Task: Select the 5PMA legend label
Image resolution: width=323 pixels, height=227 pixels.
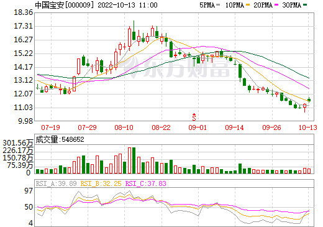Action: tap(207, 5)
